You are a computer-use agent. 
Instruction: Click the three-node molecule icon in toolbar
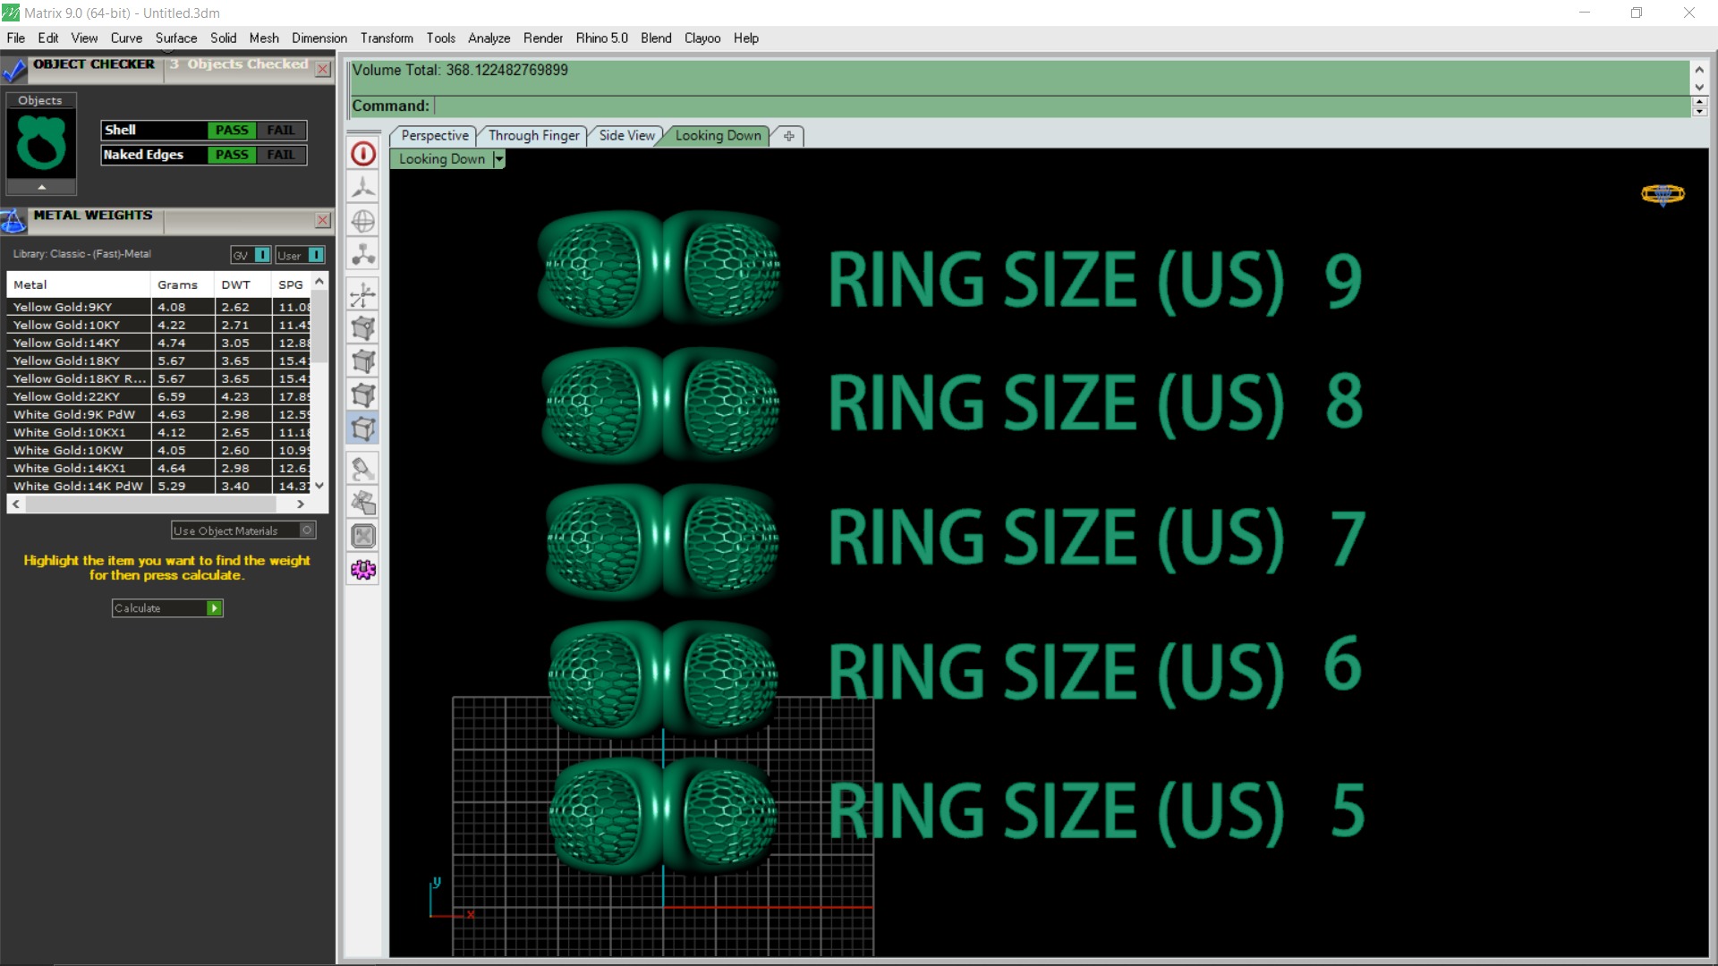pos(363,255)
